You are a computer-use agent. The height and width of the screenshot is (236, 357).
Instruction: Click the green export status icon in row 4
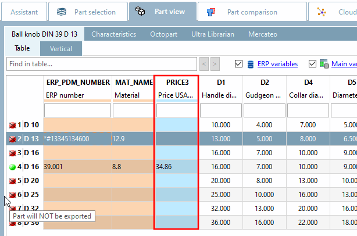point(12,167)
